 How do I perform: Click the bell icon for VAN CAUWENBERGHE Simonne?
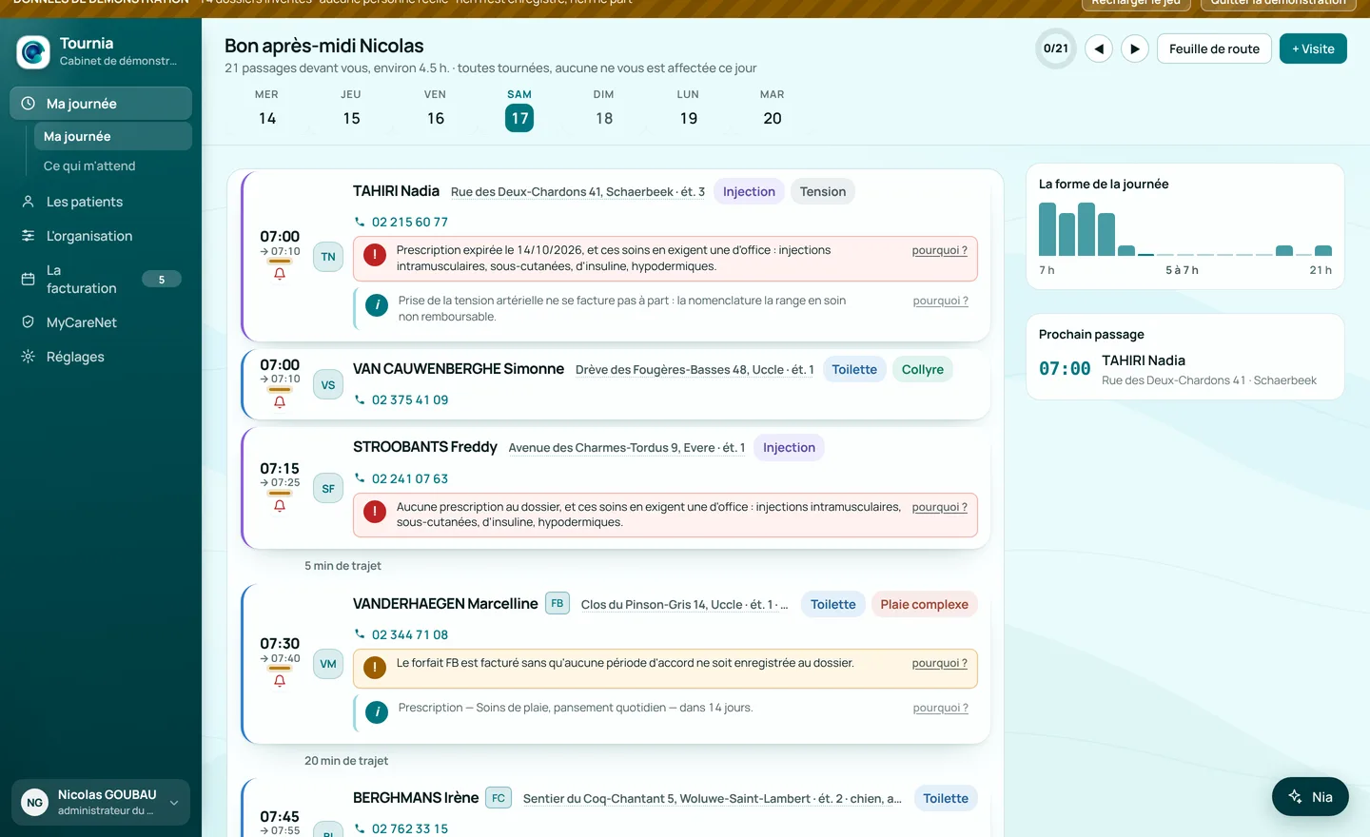click(x=280, y=402)
